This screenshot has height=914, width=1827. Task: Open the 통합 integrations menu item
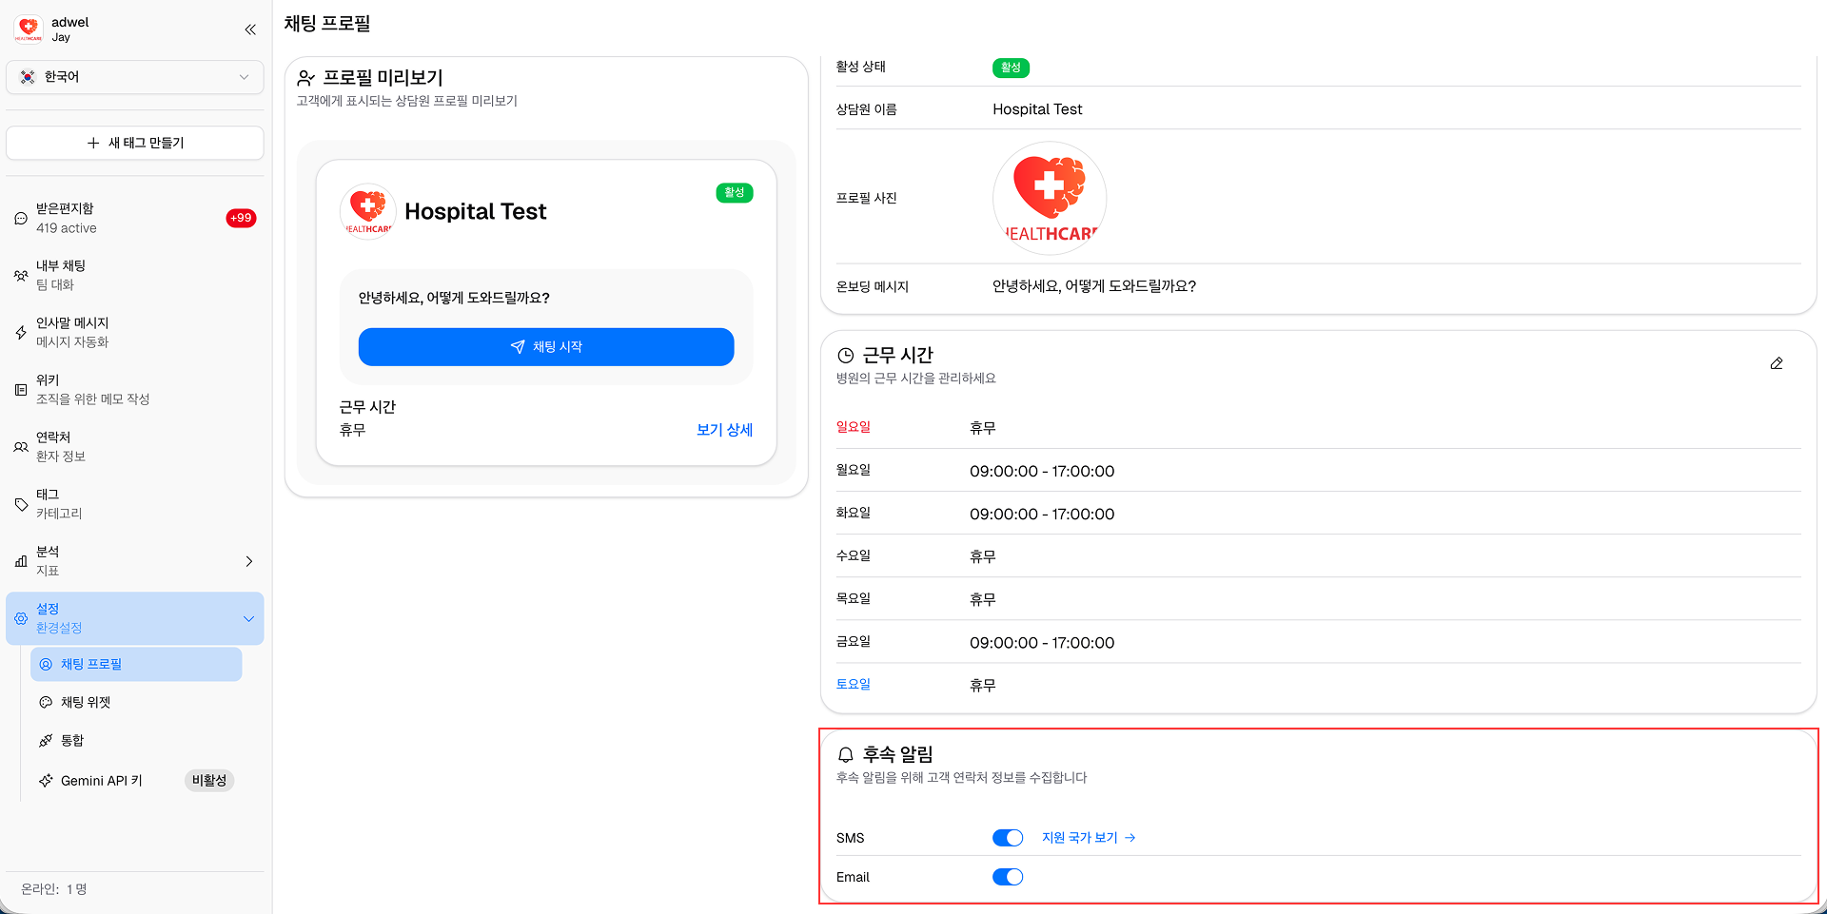pos(72,740)
